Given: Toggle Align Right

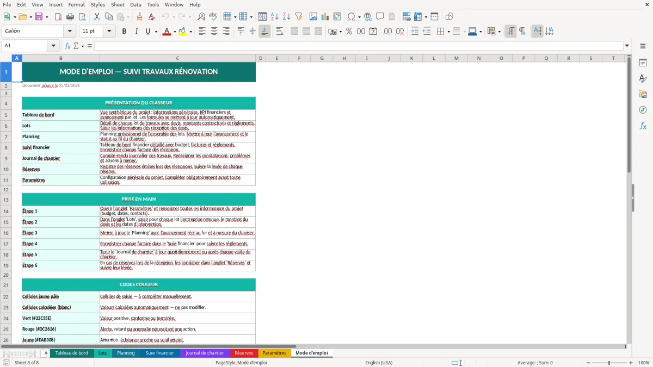Looking at the screenshot, I should [226, 32].
